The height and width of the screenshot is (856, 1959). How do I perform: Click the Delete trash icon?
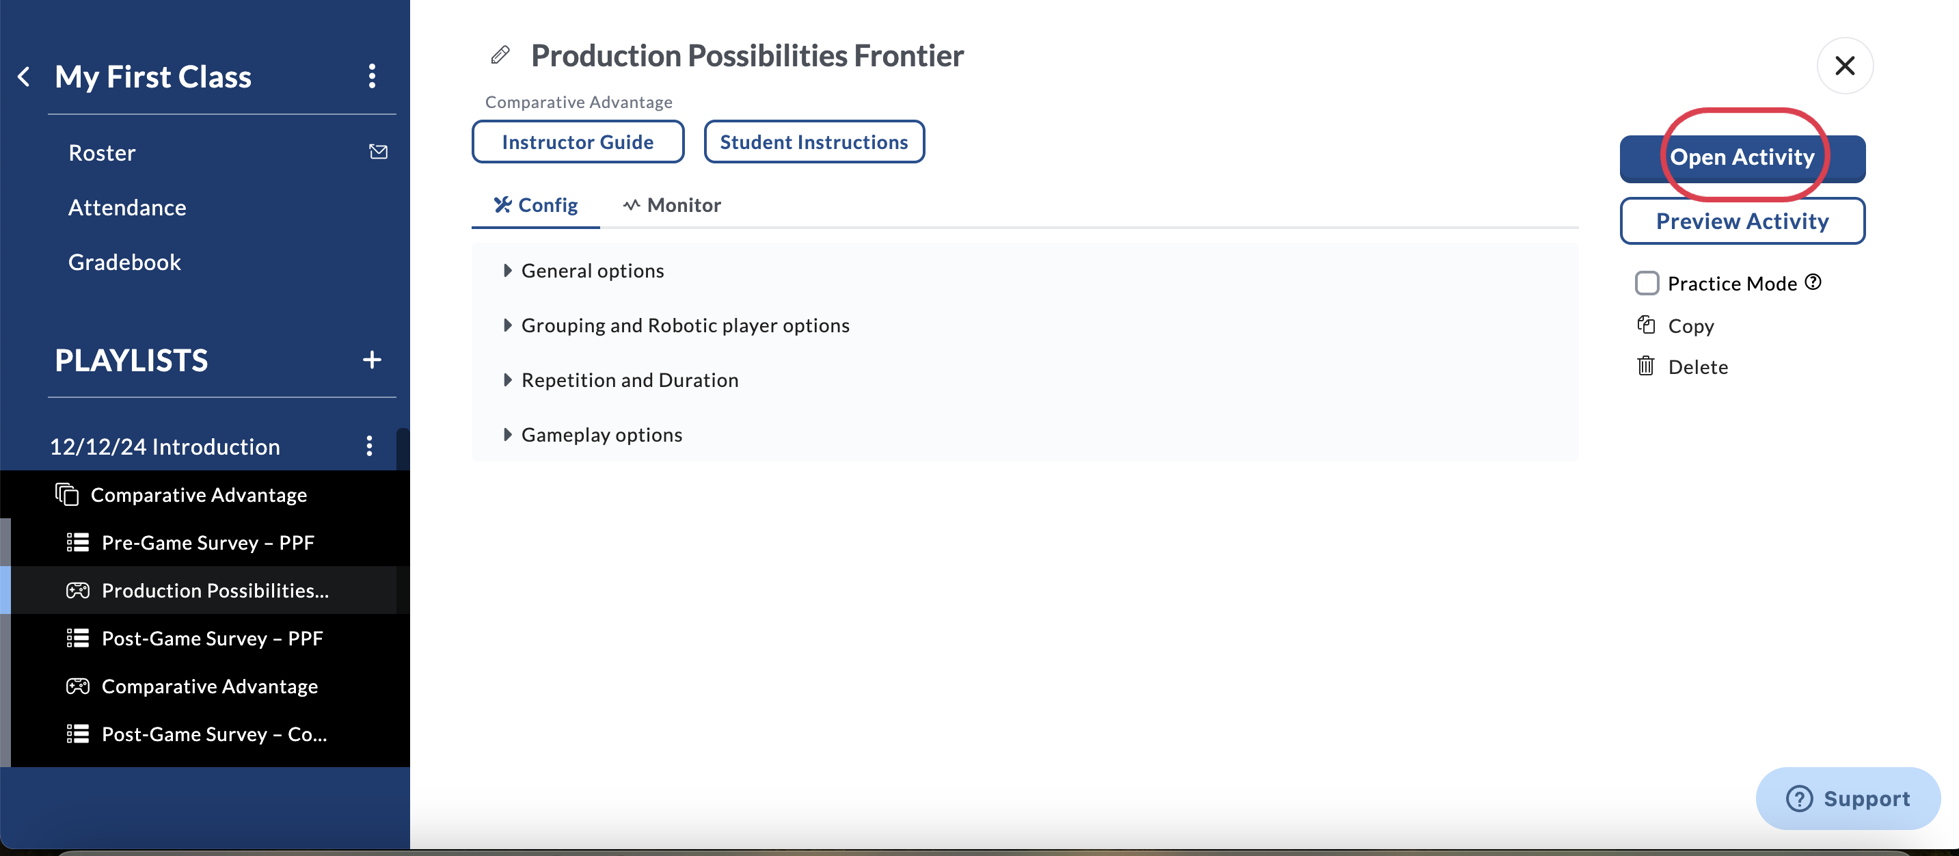1646,366
